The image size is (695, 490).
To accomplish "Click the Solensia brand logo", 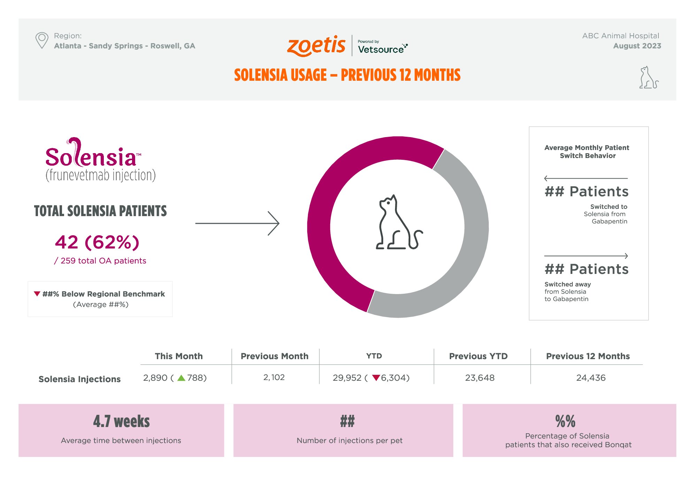I will coord(101,160).
